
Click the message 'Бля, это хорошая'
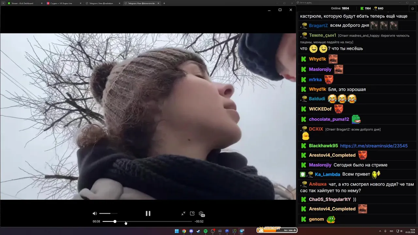347,89
